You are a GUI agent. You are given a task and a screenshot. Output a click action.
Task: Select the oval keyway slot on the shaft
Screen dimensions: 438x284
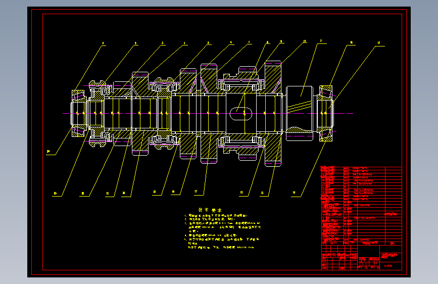pyautogui.click(x=241, y=114)
